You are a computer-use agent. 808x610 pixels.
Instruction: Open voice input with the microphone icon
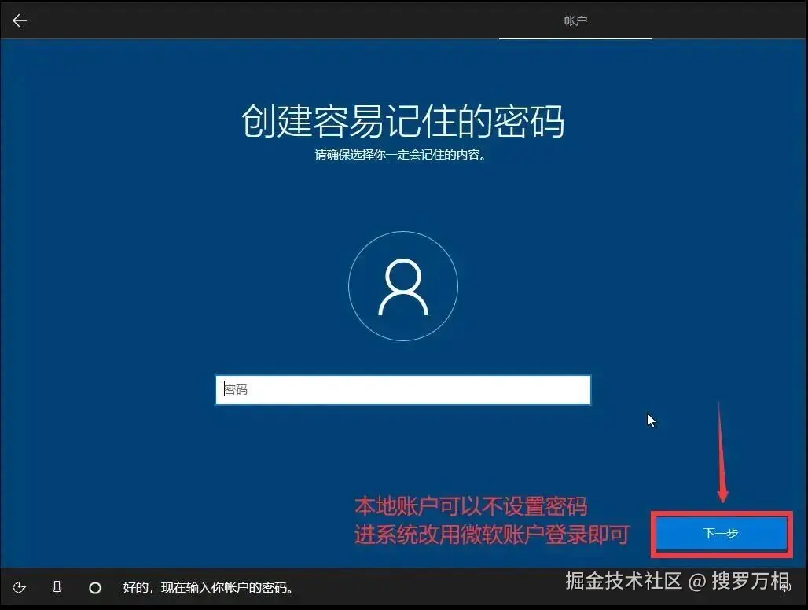56,587
